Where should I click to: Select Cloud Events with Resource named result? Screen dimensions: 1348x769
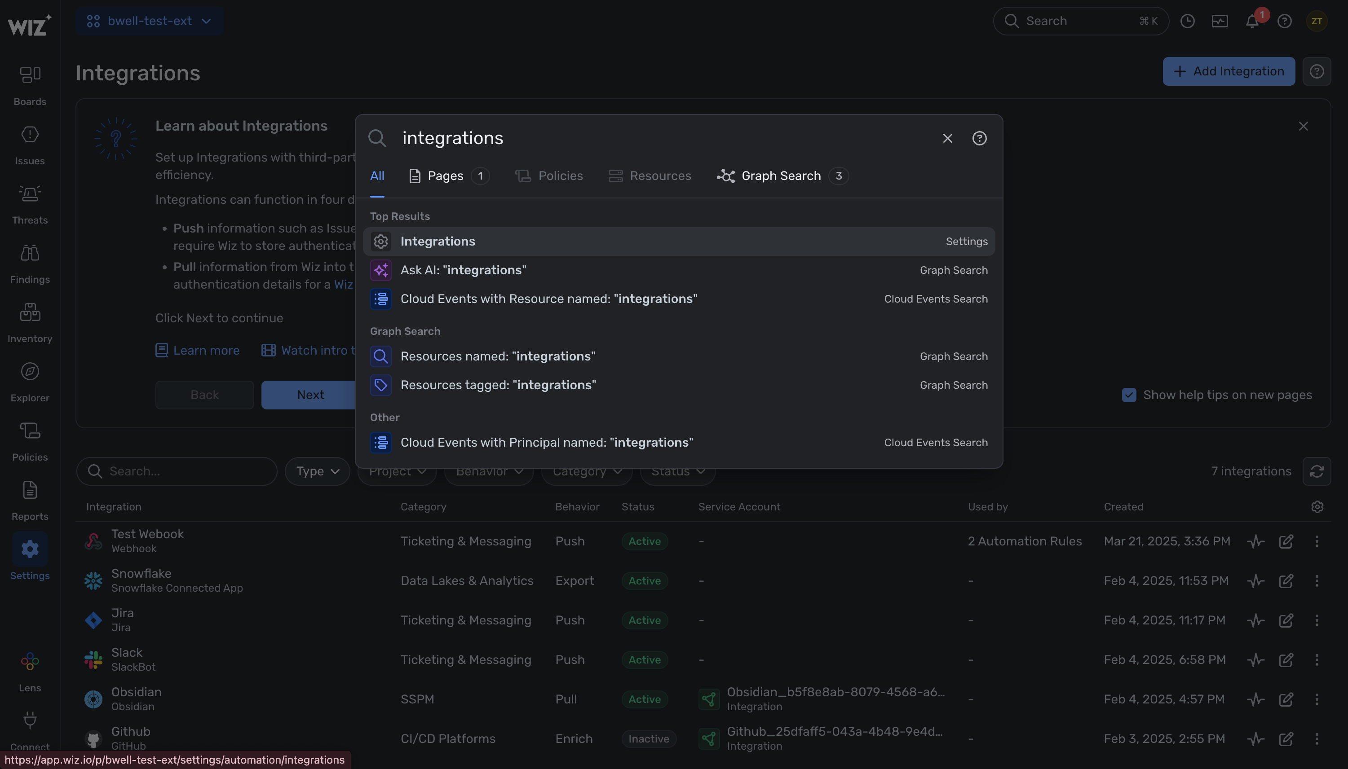[678, 299]
